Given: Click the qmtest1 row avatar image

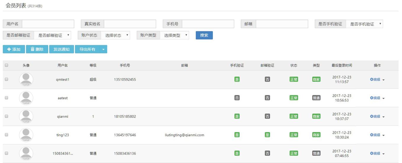Looking at the screenshot, I should coord(26,79).
